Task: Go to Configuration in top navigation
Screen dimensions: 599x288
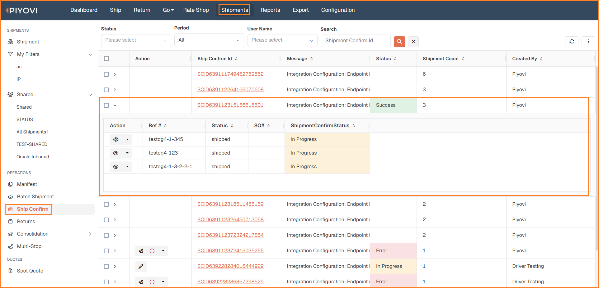Action: click(338, 10)
